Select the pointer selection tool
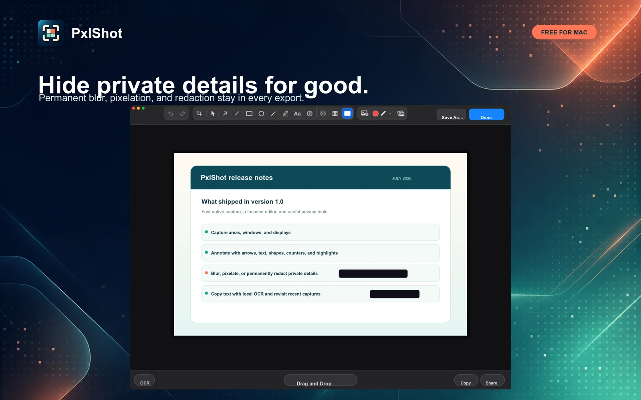641x400 pixels. click(213, 114)
